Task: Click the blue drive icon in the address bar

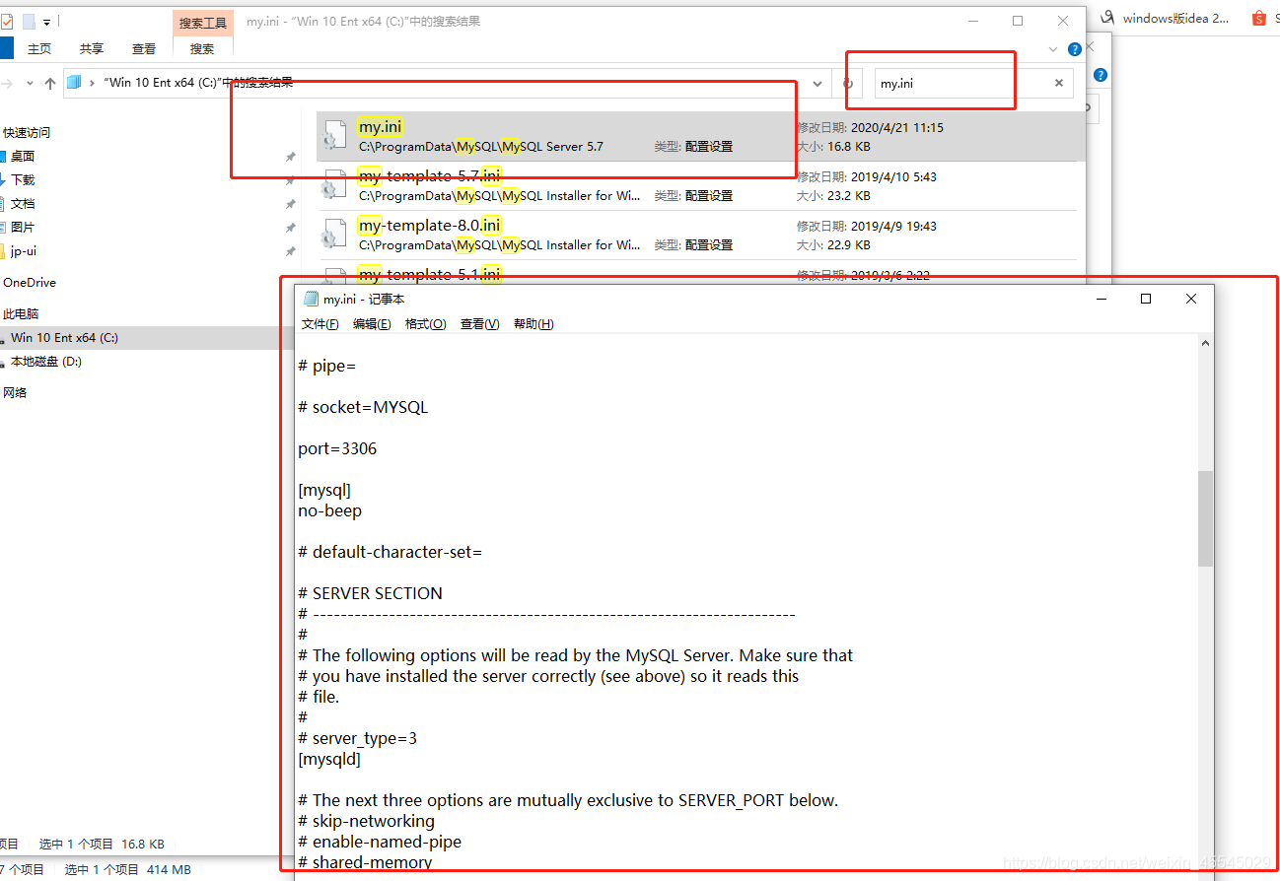Action: [x=74, y=83]
